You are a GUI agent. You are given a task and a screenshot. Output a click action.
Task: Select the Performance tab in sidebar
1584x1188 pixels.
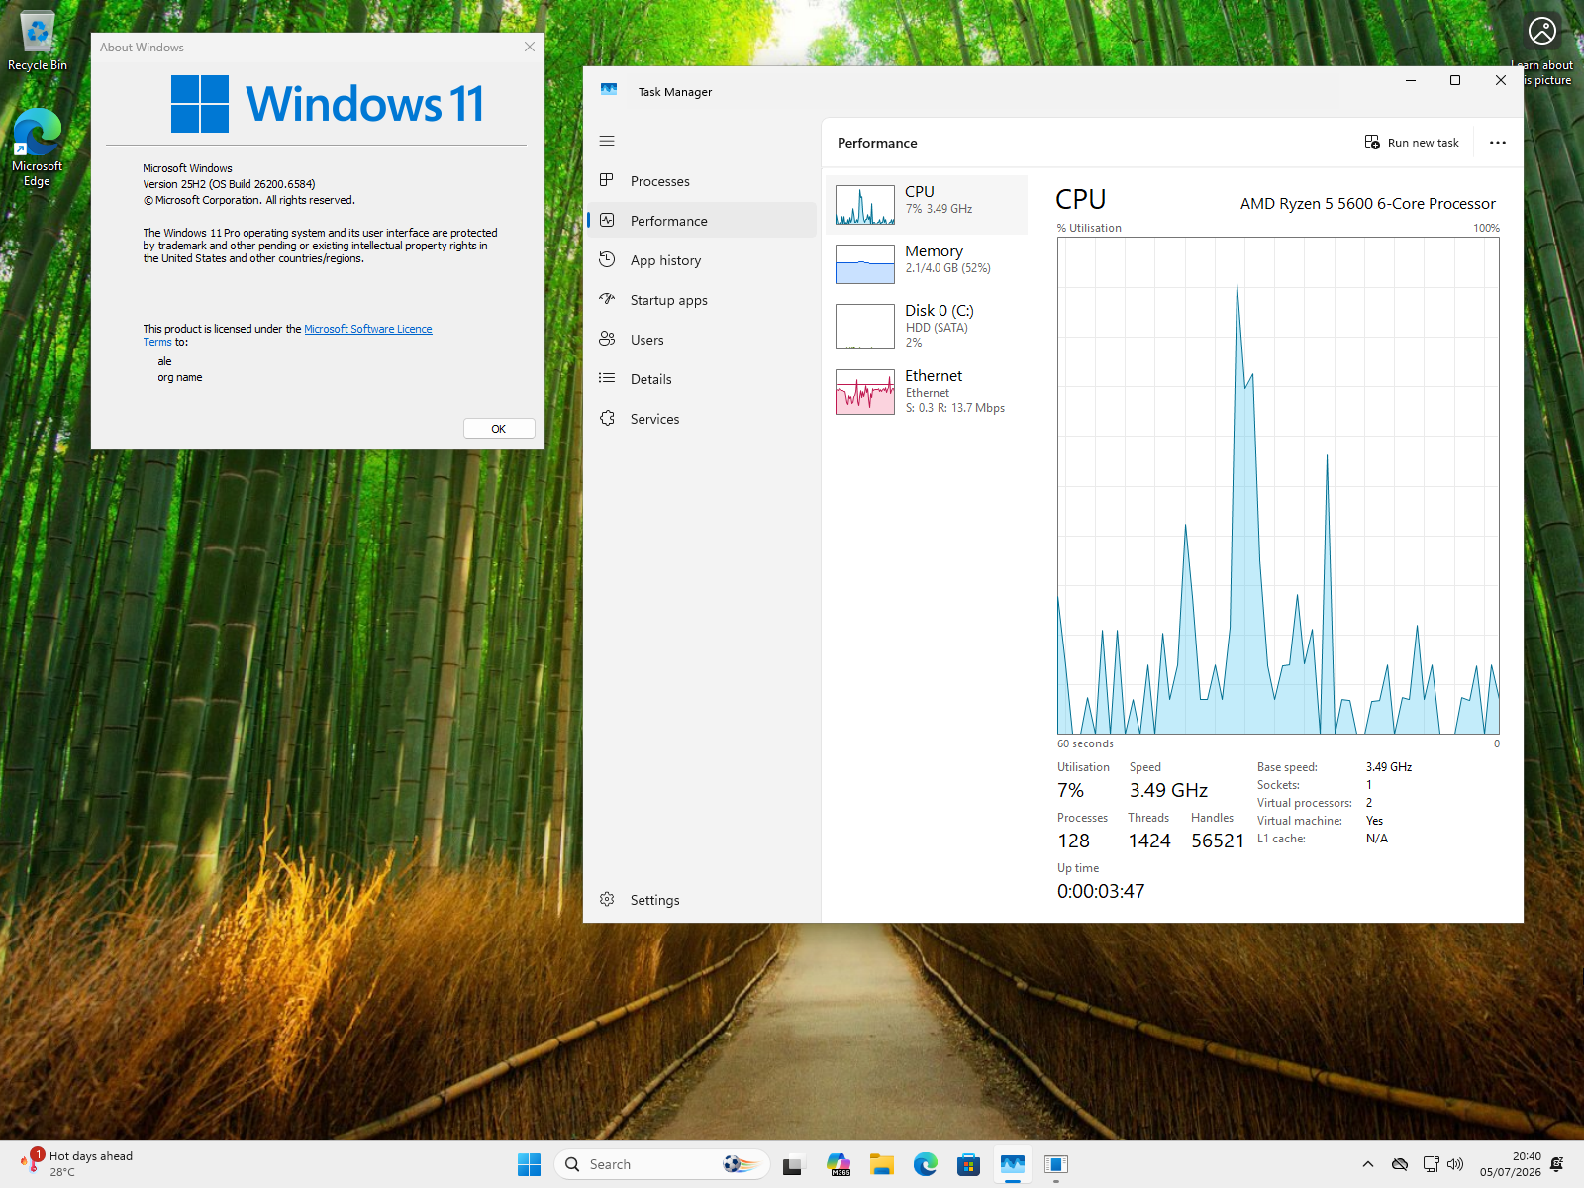click(703, 220)
